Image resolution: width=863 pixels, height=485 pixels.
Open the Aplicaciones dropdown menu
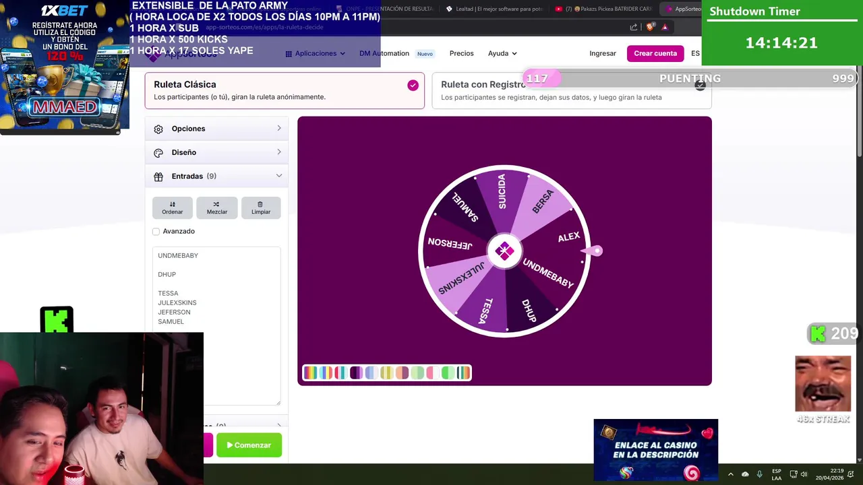tap(315, 53)
